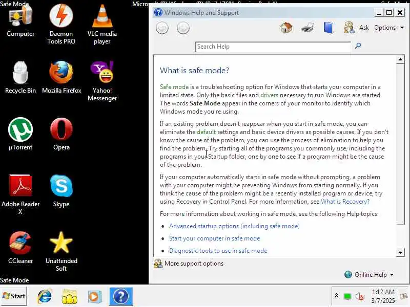Click the scrollbar down arrow
The width and height of the screenshot is (410, 307).
400,252
